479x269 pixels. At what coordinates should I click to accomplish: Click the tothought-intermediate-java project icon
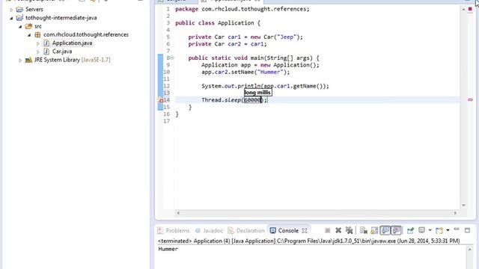[x=19, y=18]
